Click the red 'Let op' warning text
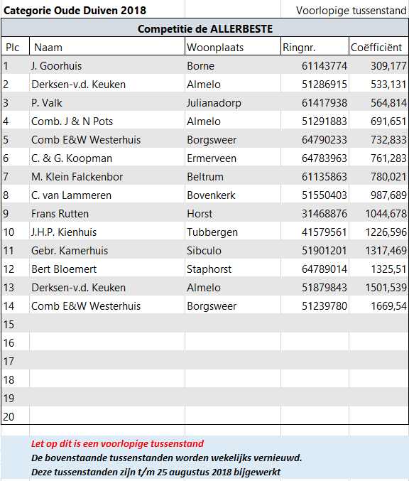 [117, 443]
